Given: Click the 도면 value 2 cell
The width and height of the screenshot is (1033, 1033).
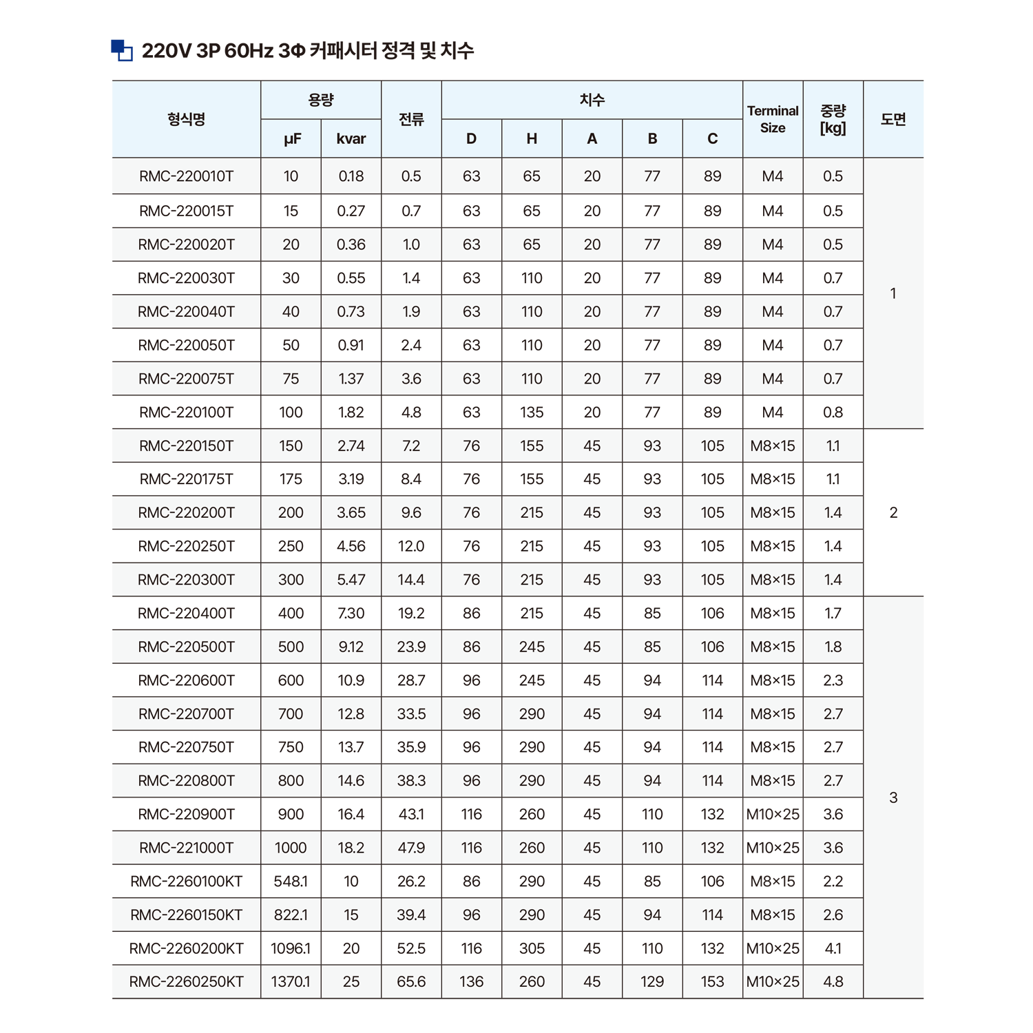Looking at the screenshot, I should (x=893, y=512).
